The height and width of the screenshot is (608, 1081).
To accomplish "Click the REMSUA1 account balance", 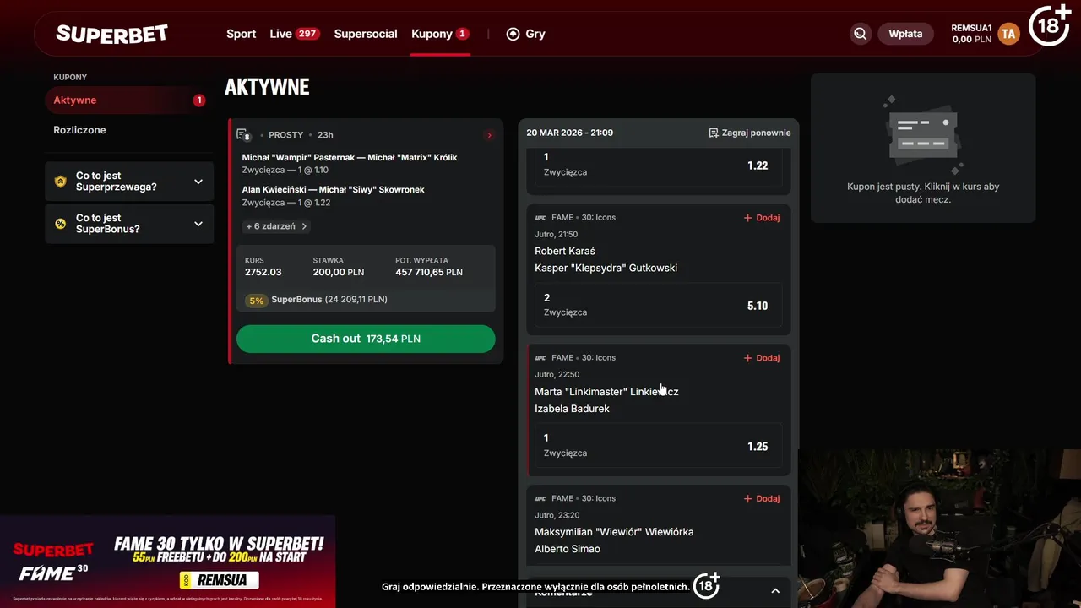I will point(971,34).
